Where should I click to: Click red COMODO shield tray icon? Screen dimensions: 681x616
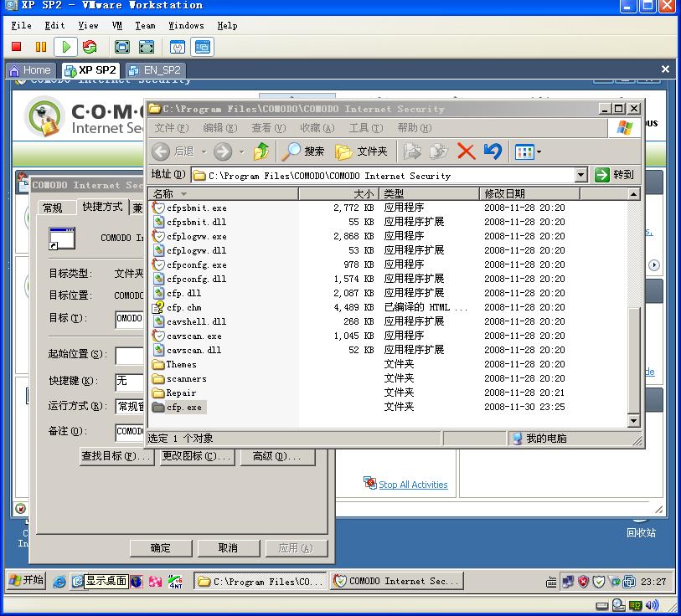point(583,582)
